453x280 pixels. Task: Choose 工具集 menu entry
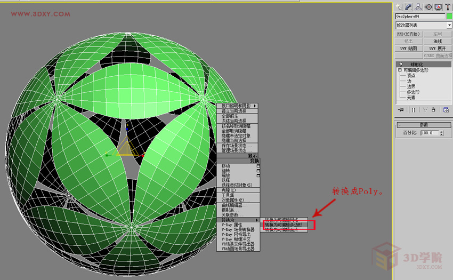(x=238, y=195)
